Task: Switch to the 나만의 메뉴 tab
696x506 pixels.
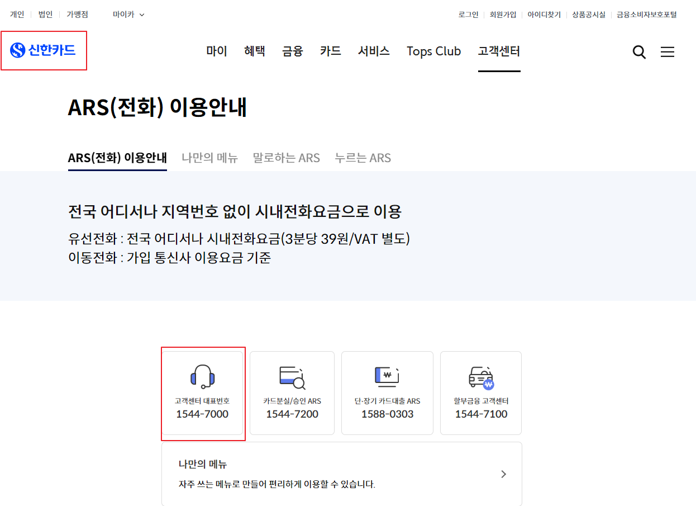Action: point(210,158)
